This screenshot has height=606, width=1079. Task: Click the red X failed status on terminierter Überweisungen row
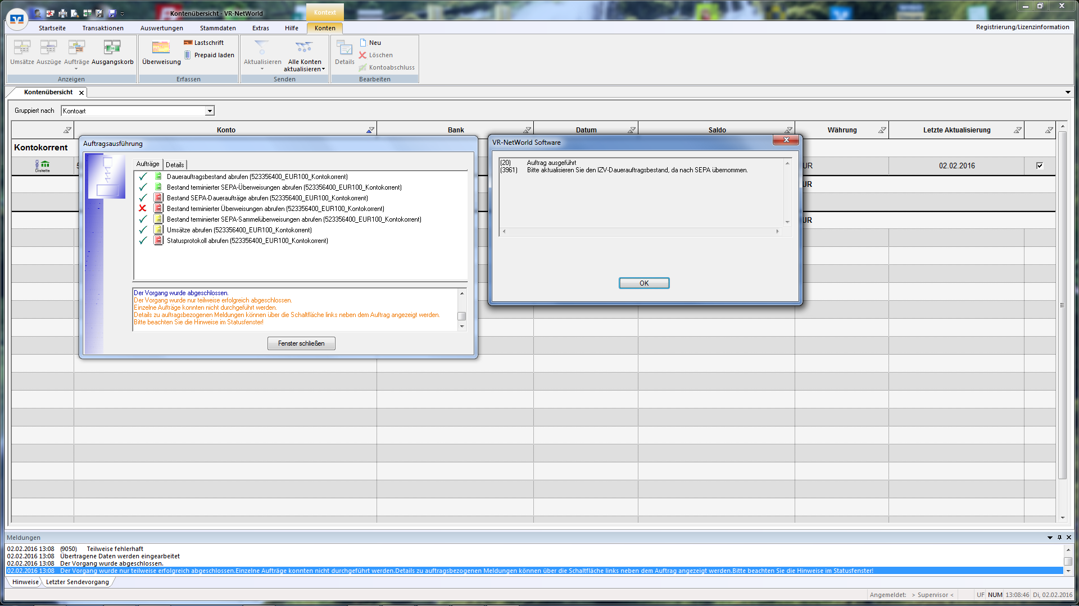[143, 208]
